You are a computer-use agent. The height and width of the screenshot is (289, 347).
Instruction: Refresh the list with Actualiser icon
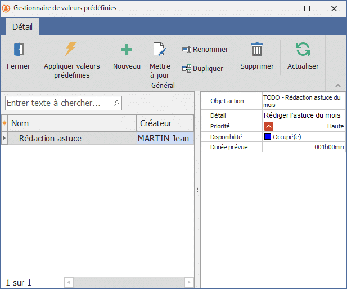click(303, 50)
